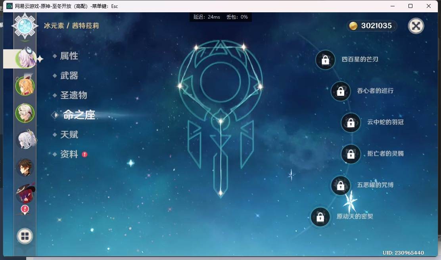Viewport: 441px width, 260px height.
Task: Click the red exclamation badge under last character
Action: pos(25,209)
